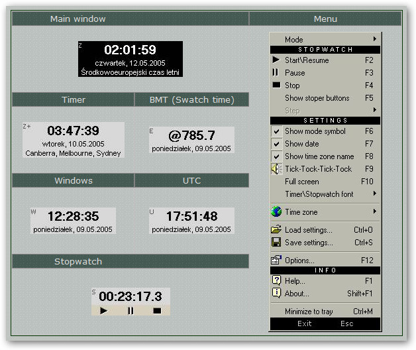Click the Options properties icon
416x350 pixels.
point(276,260)
